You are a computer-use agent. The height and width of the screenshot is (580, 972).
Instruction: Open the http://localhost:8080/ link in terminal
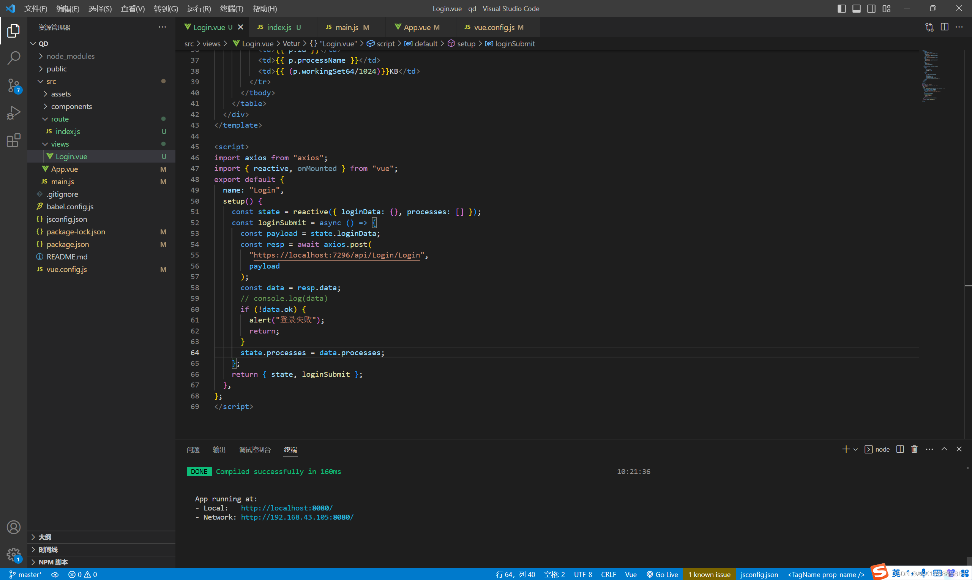point(286,508)
